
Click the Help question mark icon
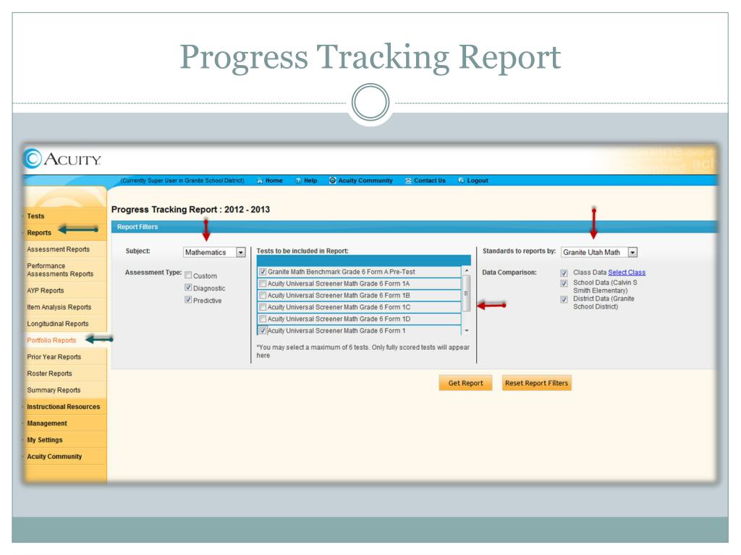coord(298,181)
